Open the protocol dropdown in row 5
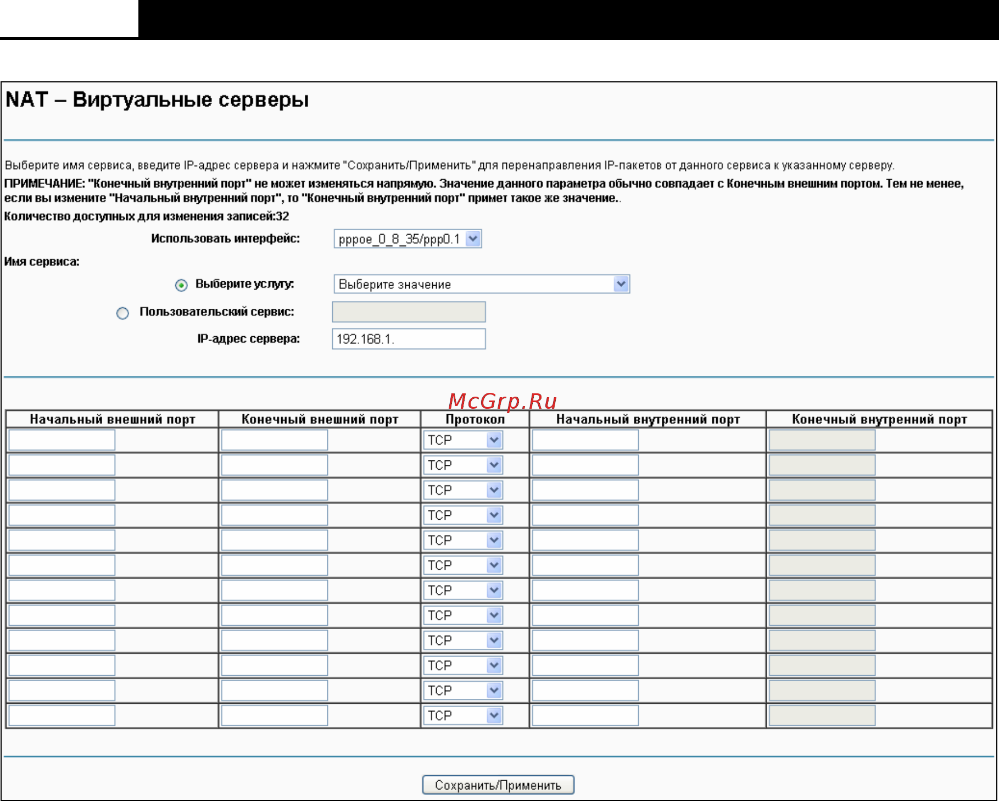 tap(462, 540)
